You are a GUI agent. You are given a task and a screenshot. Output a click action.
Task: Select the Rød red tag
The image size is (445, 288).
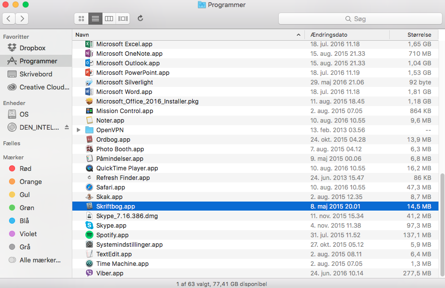point(25,169)
